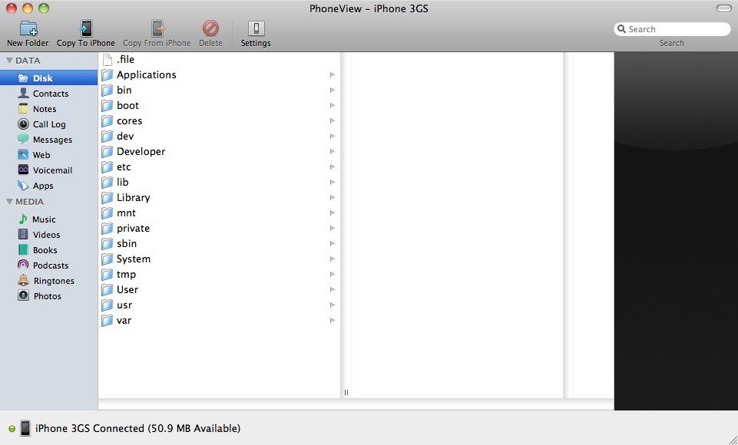Image resolution: width=738 pixels, height=445 pixels.
Task: Select the tmp folder row
Action: pos(219,274)
